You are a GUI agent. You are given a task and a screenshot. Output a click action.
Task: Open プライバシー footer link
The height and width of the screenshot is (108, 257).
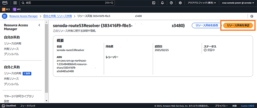[x=221, y=106]
